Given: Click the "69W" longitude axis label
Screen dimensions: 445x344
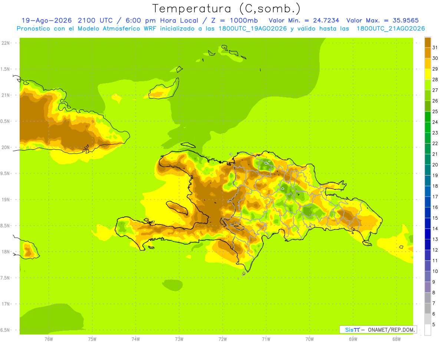Looking at the screenshot, I should tap(353, 339).
